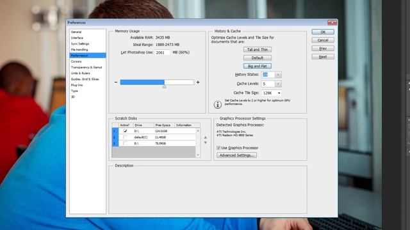Select the Performance category

click(88, 56)
